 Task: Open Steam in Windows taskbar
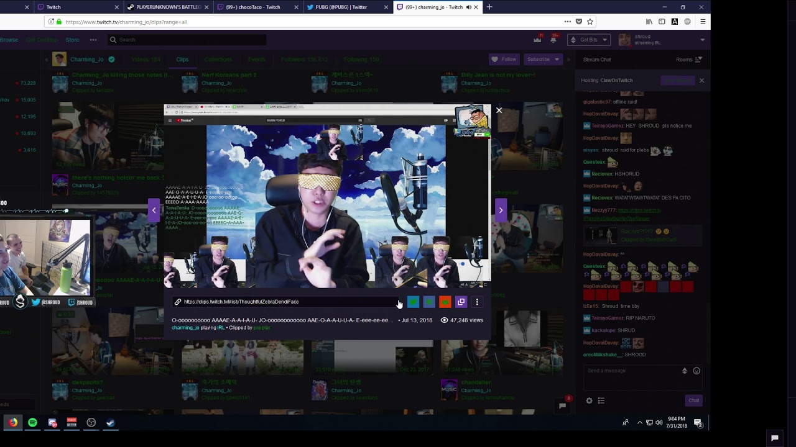[x=111, y=423]
